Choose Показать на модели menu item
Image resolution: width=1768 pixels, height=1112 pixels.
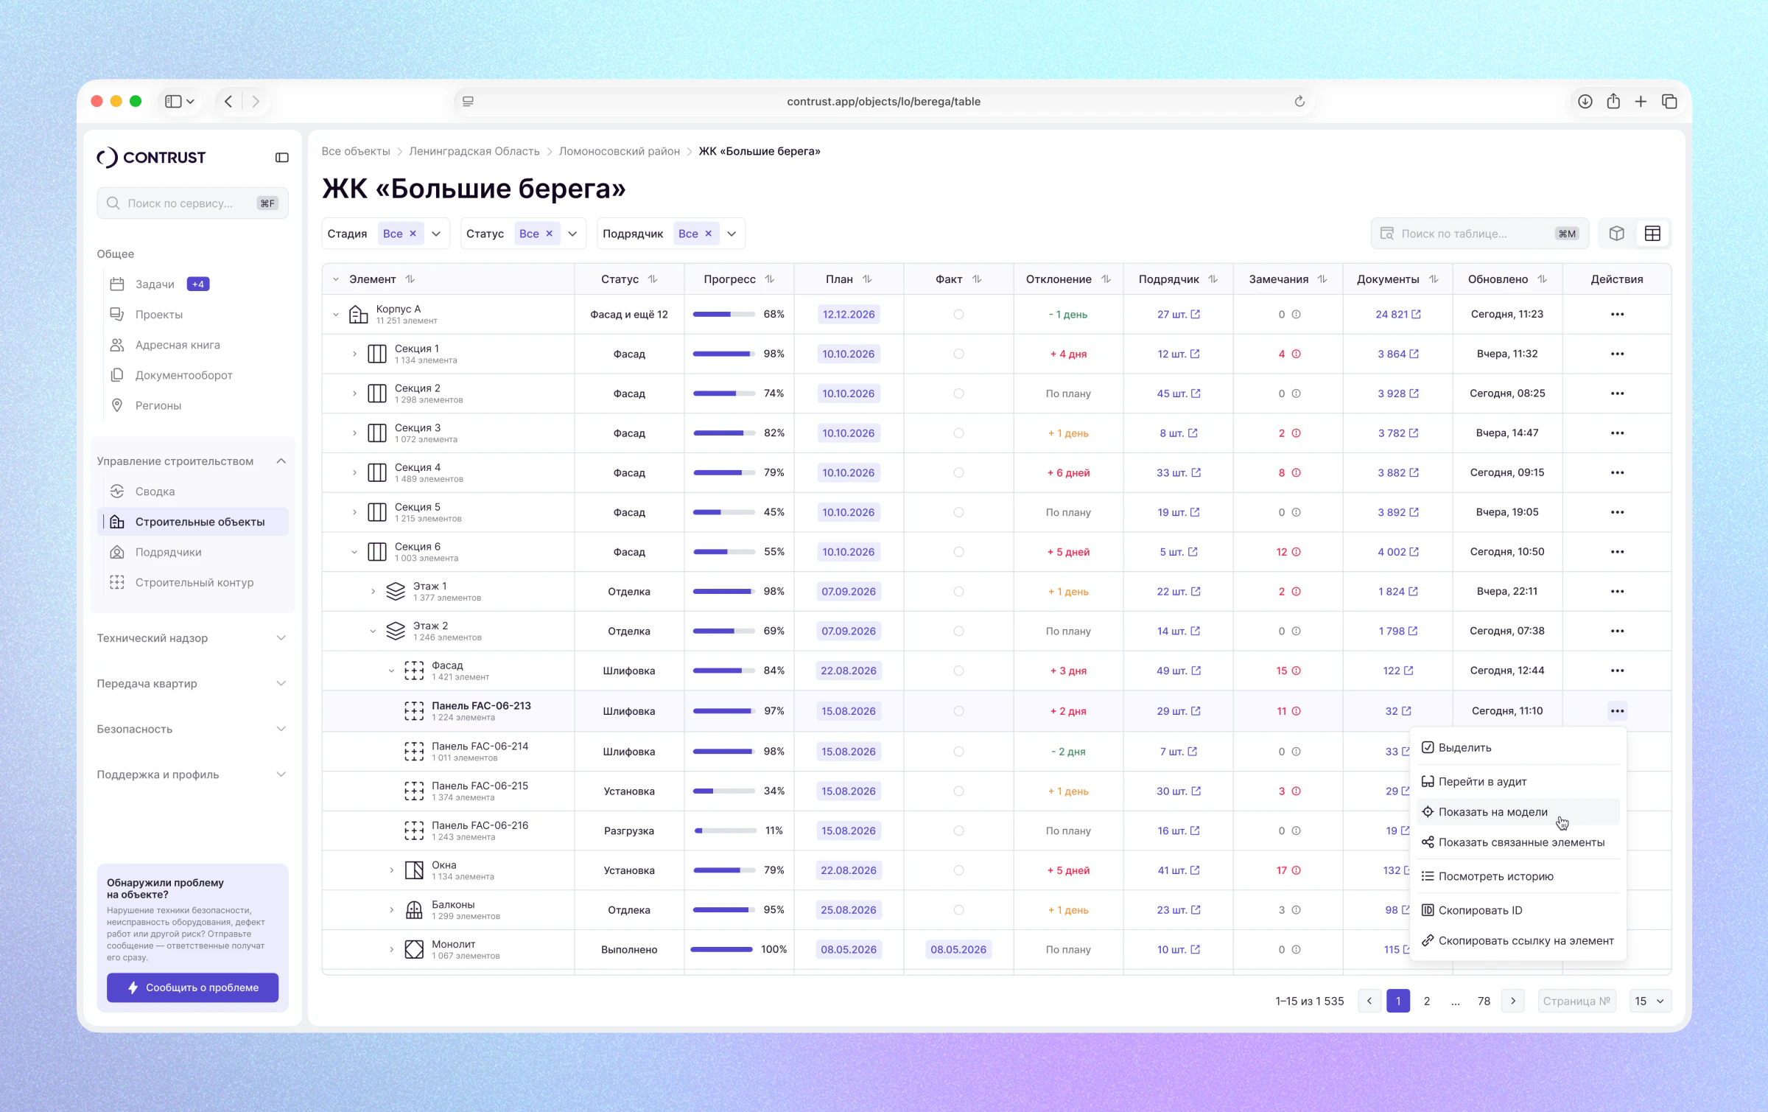click(1518, 812)
